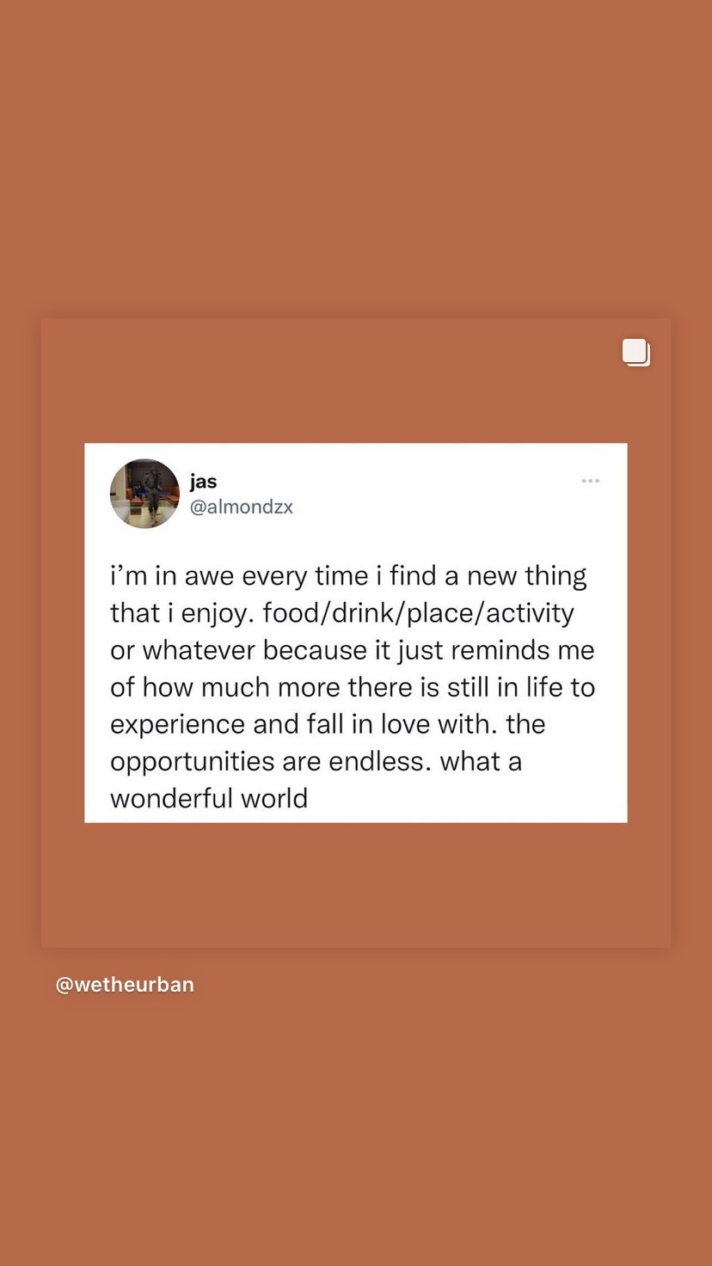Click the white tweet card
This screenshot has height=1266, width=712.
coord(356,633)
